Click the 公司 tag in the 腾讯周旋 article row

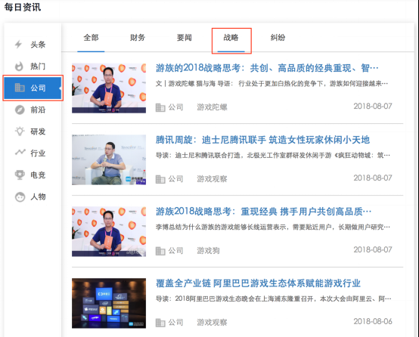[175, 179]
